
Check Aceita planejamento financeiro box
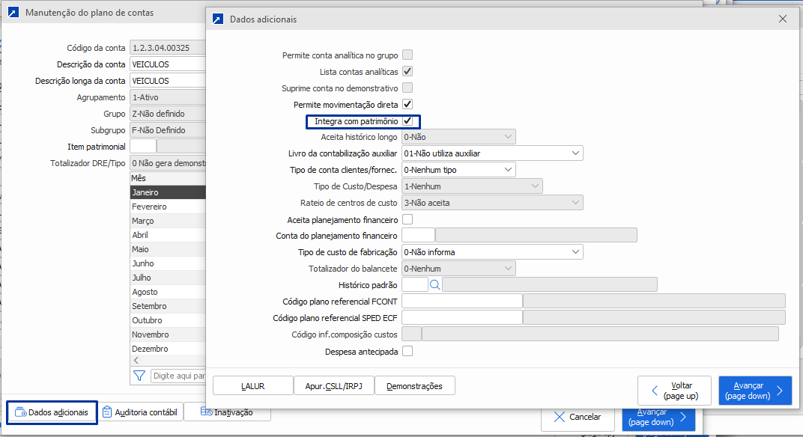pyautogui.click(x=407, y=219)
